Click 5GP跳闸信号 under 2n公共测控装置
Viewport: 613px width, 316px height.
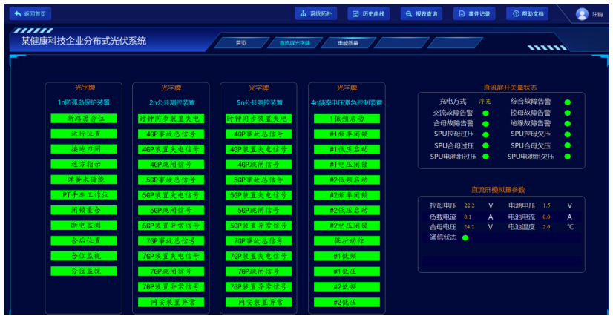(x=171, y=210)
